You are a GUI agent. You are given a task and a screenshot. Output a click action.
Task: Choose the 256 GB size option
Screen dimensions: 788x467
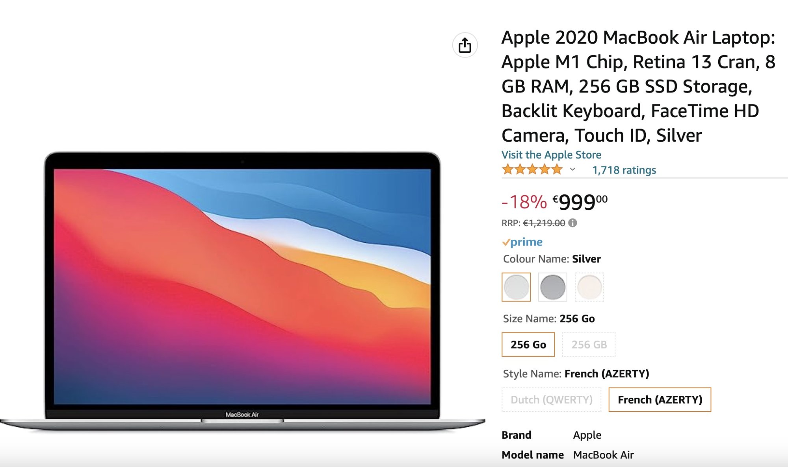(589, 345)
